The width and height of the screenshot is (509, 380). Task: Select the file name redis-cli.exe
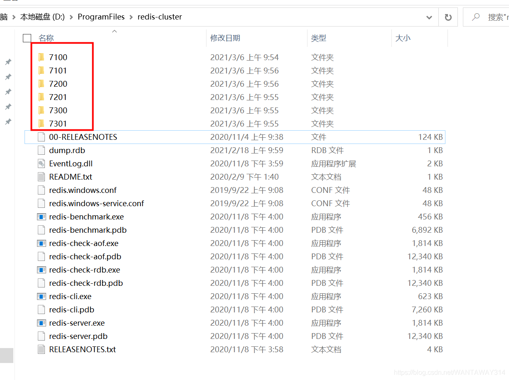click(x=70, y=296)
